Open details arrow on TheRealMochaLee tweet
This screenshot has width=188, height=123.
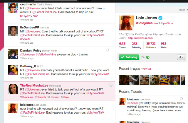coord(111,85)
